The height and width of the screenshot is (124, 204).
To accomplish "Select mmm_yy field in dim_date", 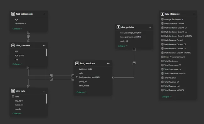I will tap(19, 105).
